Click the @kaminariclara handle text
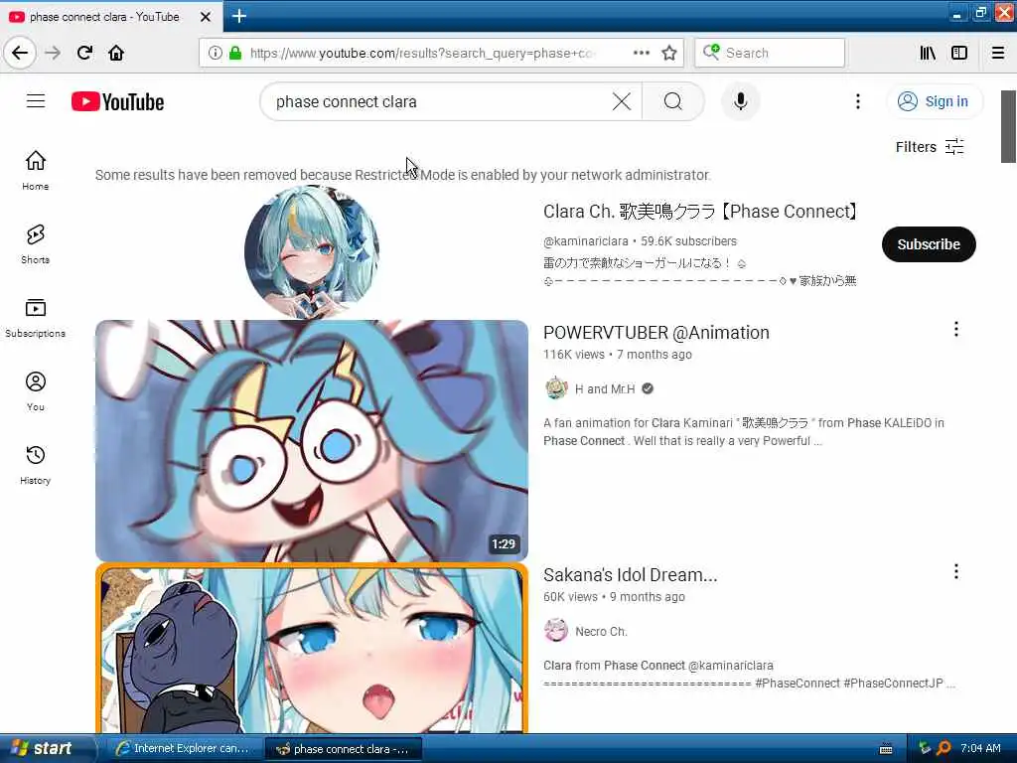The width and height of the screenshot is (1017, 763). coord(586,241)
